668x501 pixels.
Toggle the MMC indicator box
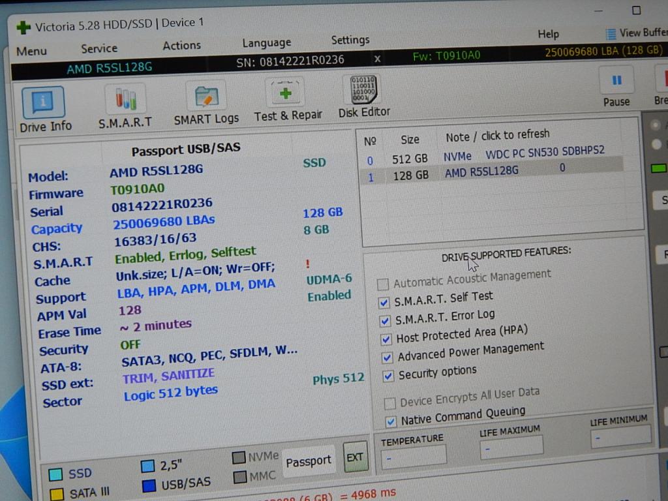[240, 477]
